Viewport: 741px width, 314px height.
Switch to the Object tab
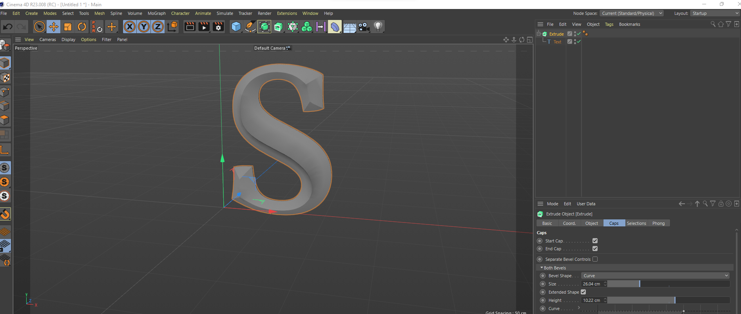(592, 223)
